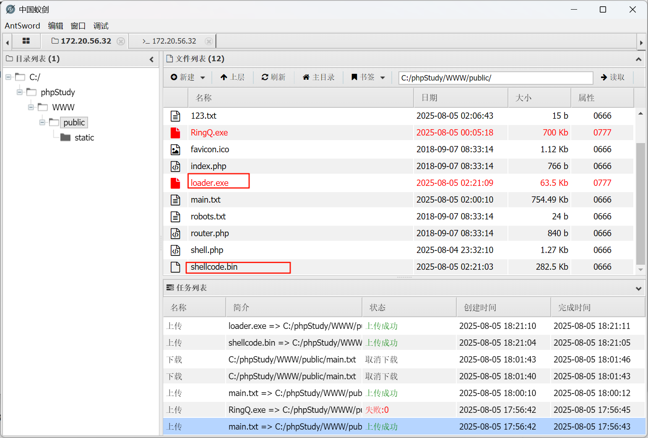Select the static folder in tree
Screen dimensions: 648x438
tap(84, 138)
